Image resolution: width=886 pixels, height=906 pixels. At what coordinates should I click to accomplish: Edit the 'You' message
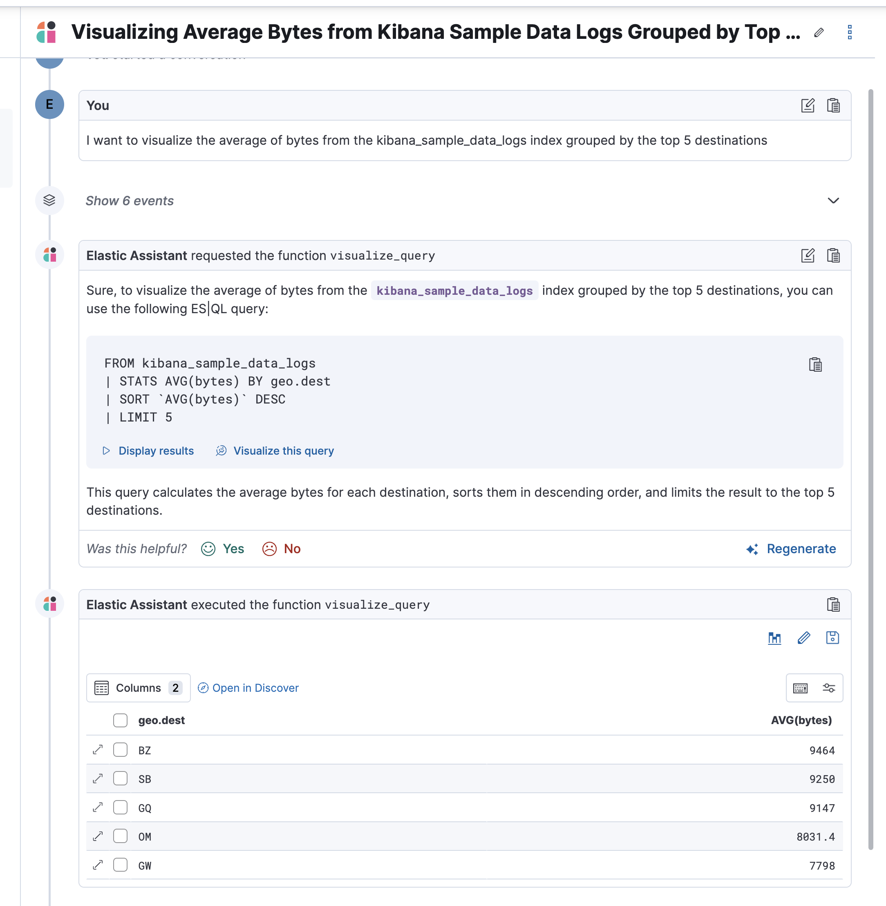pos(808,105)
